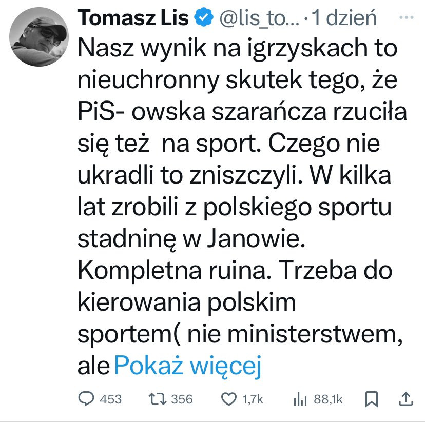Open the views bar chart icon
Viewport: 425px width, 424px height.
(x=300, y=400)
